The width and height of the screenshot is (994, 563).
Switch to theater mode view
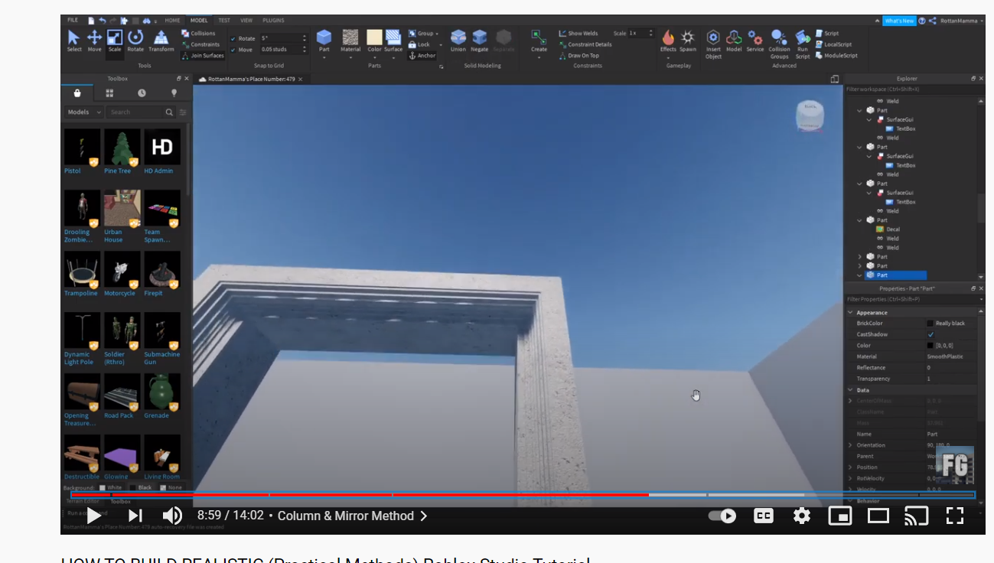pos(878,516)
